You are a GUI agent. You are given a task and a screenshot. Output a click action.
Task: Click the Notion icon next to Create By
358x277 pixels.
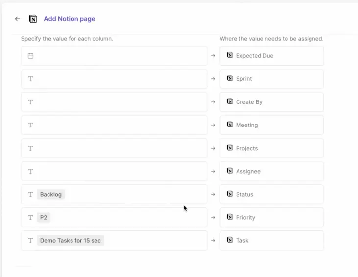tap(230, 101)
